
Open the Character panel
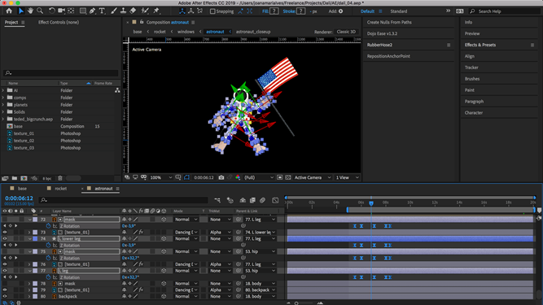click(473, 113)
